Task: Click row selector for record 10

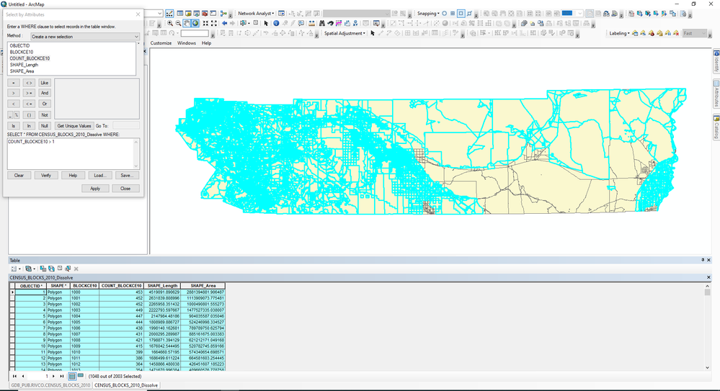Action: tap(12, 346)
